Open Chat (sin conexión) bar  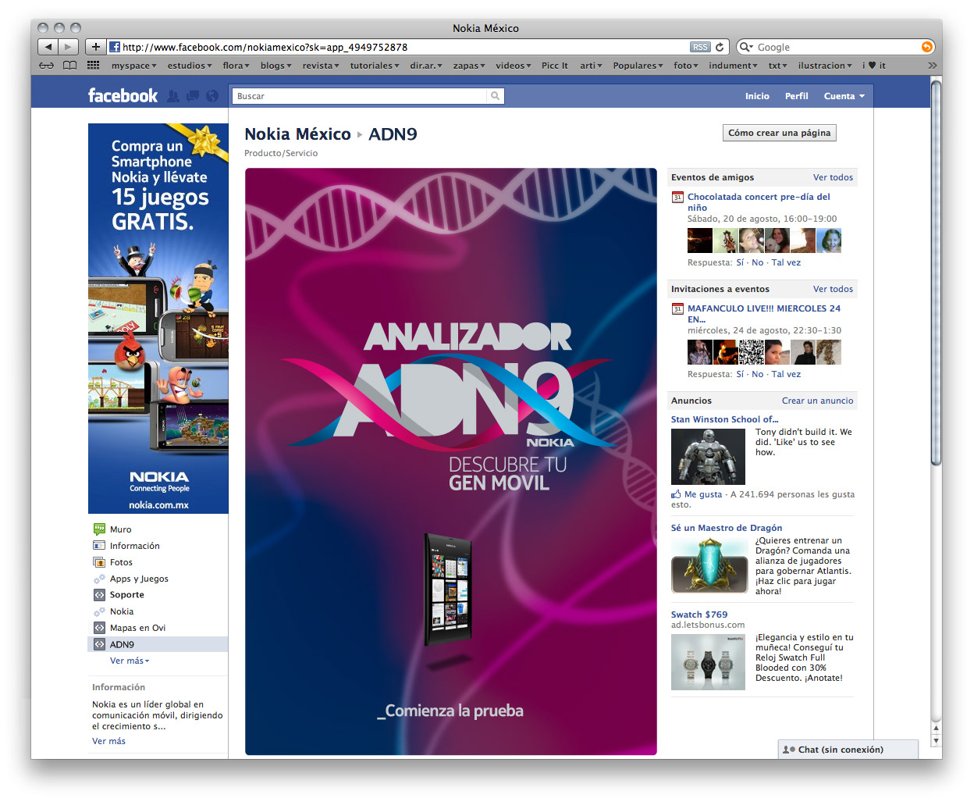tap(848, 750)
